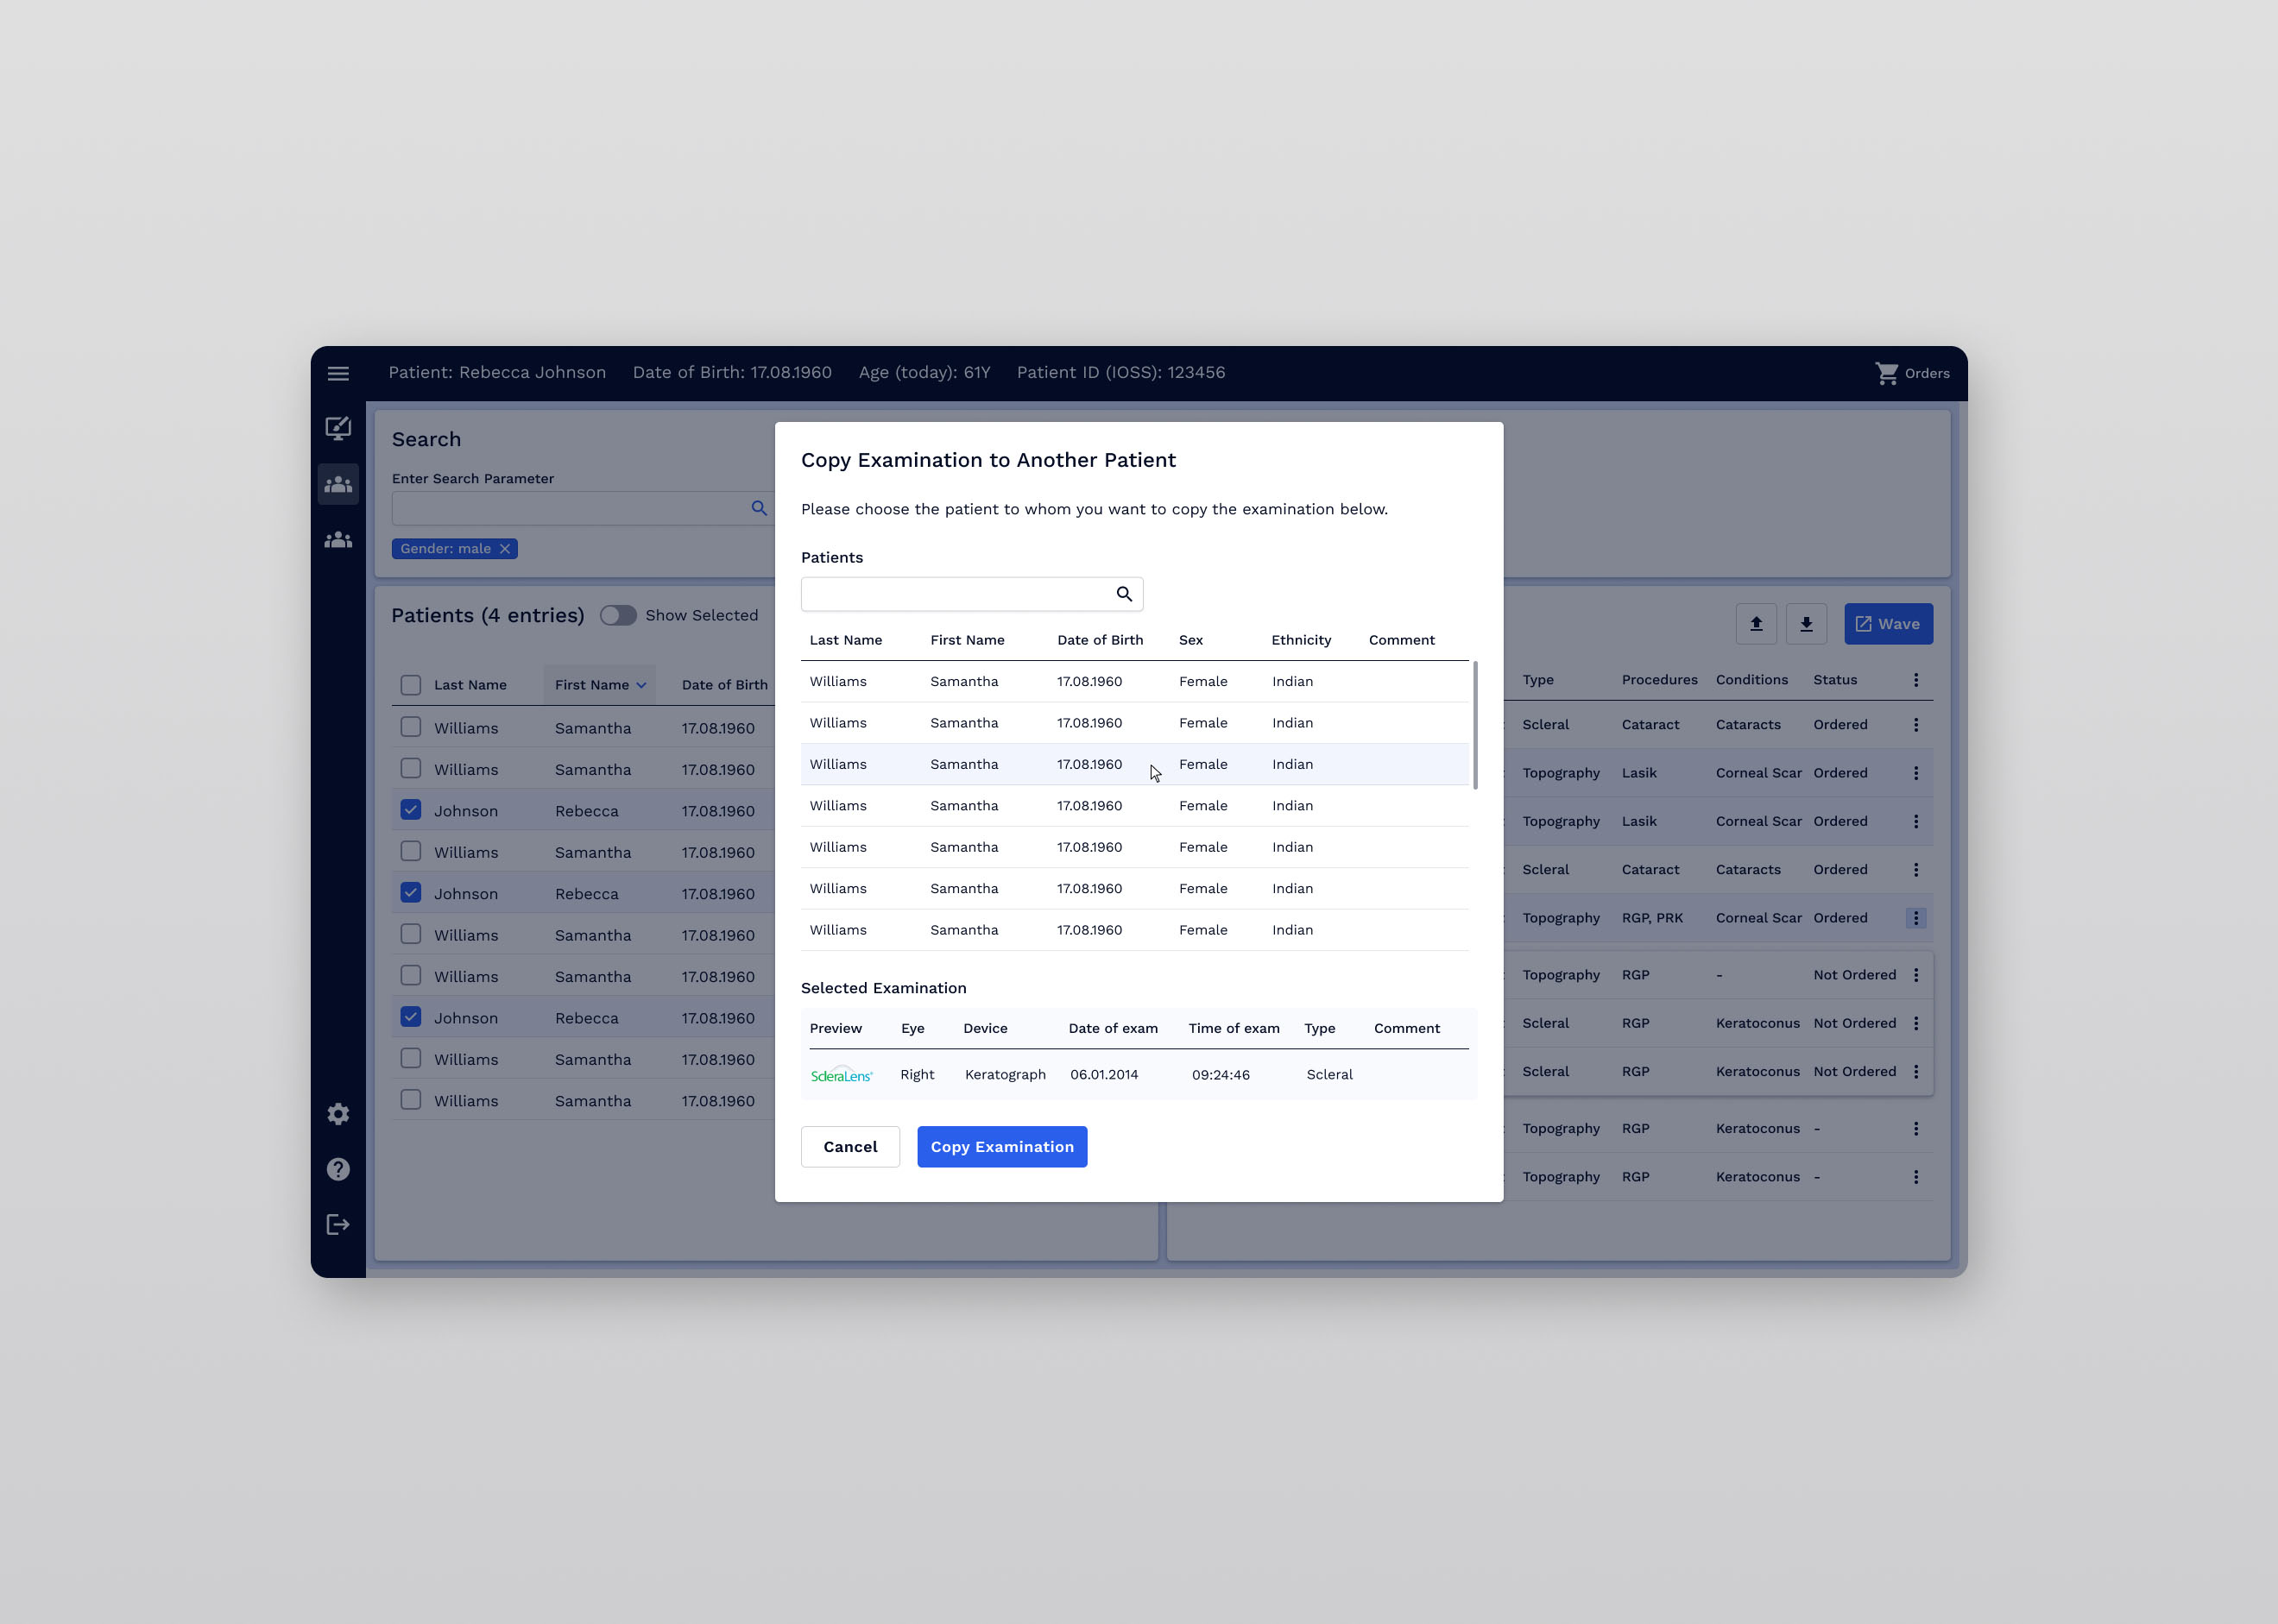Click the 'Time of exam' column header

pyautogui.click(x=1234, y=1028)
